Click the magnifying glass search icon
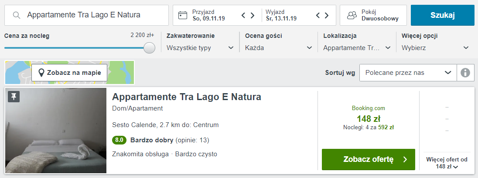 pos(17,15)
